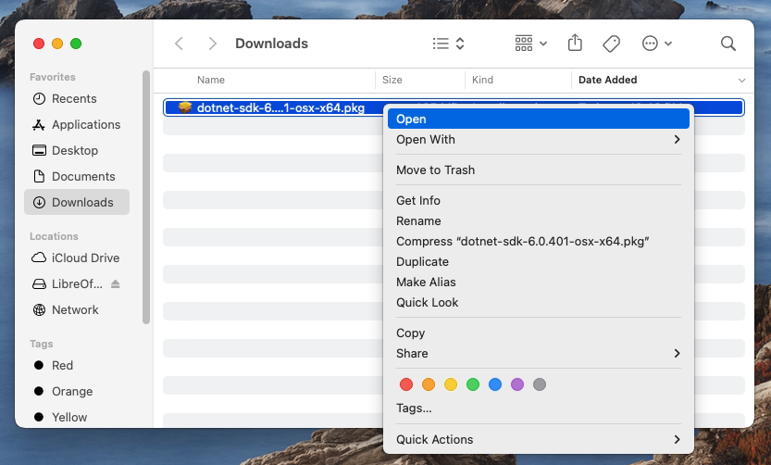Choose Quick Look

click(x=539, y=303)
